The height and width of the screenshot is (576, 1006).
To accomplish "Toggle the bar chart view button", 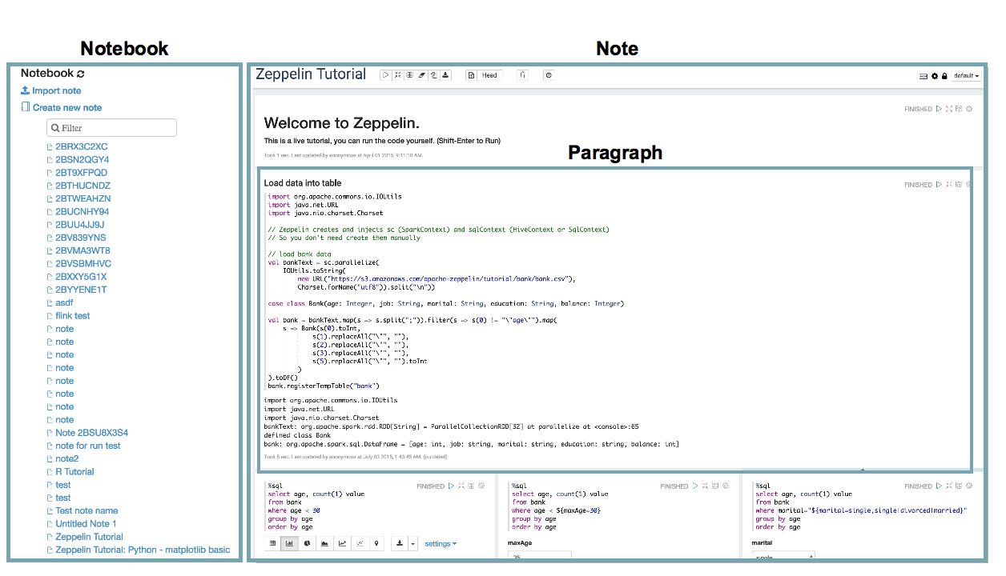I will coord(290,544).
